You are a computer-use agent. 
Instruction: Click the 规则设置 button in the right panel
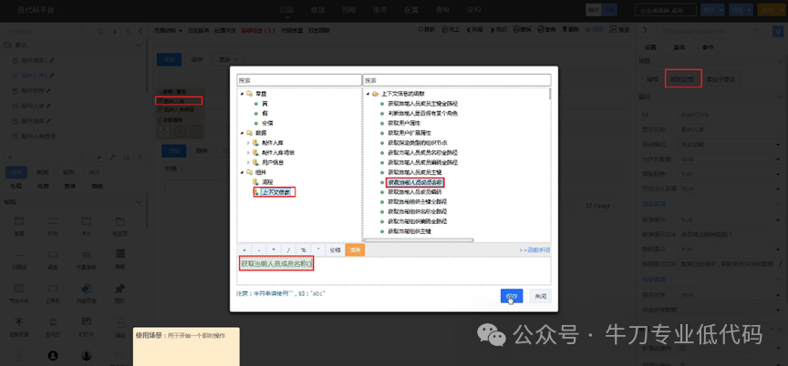(x=683, y=78)
